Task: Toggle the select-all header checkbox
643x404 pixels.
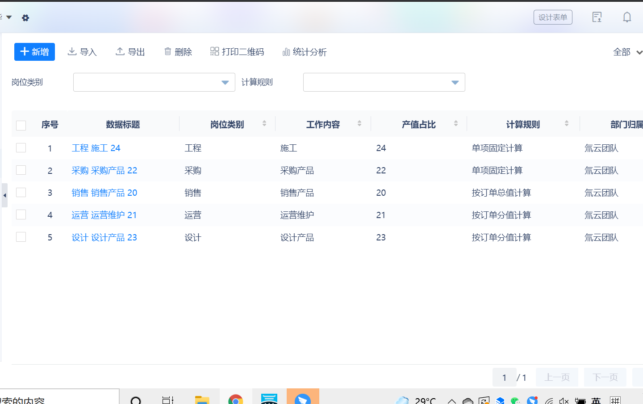Action: 21,125
